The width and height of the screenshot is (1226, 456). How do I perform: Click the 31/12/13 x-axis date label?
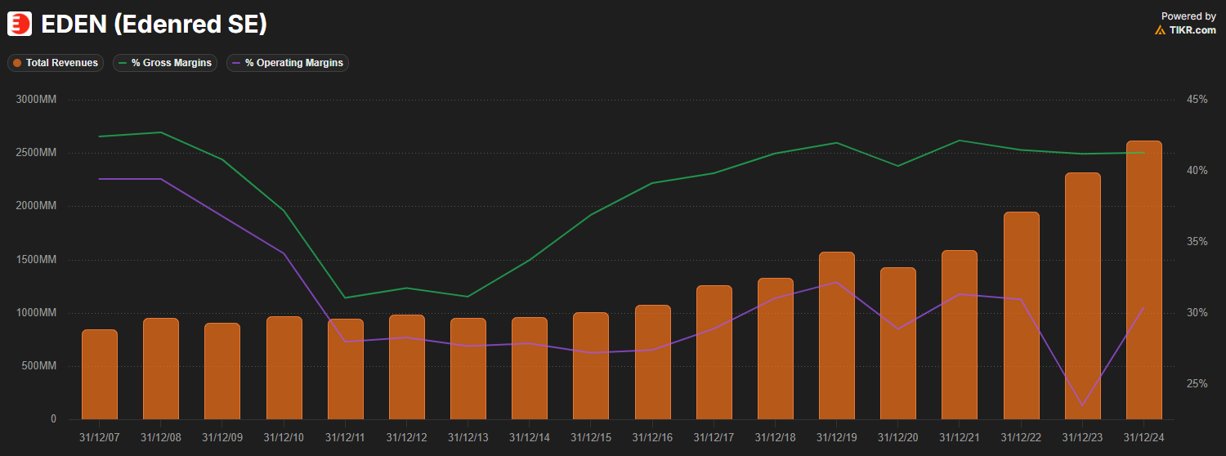(x=468, y=438)
